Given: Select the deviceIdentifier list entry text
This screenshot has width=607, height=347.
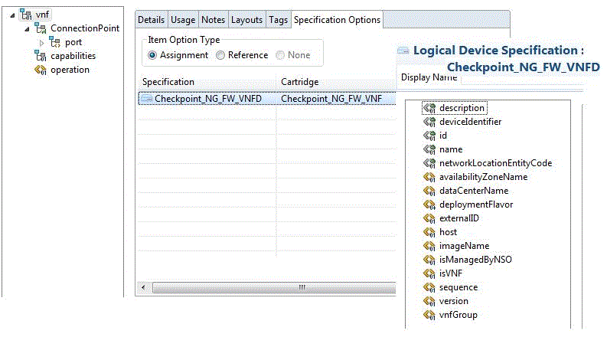Looking at the screenshot, I should [470, 122].
